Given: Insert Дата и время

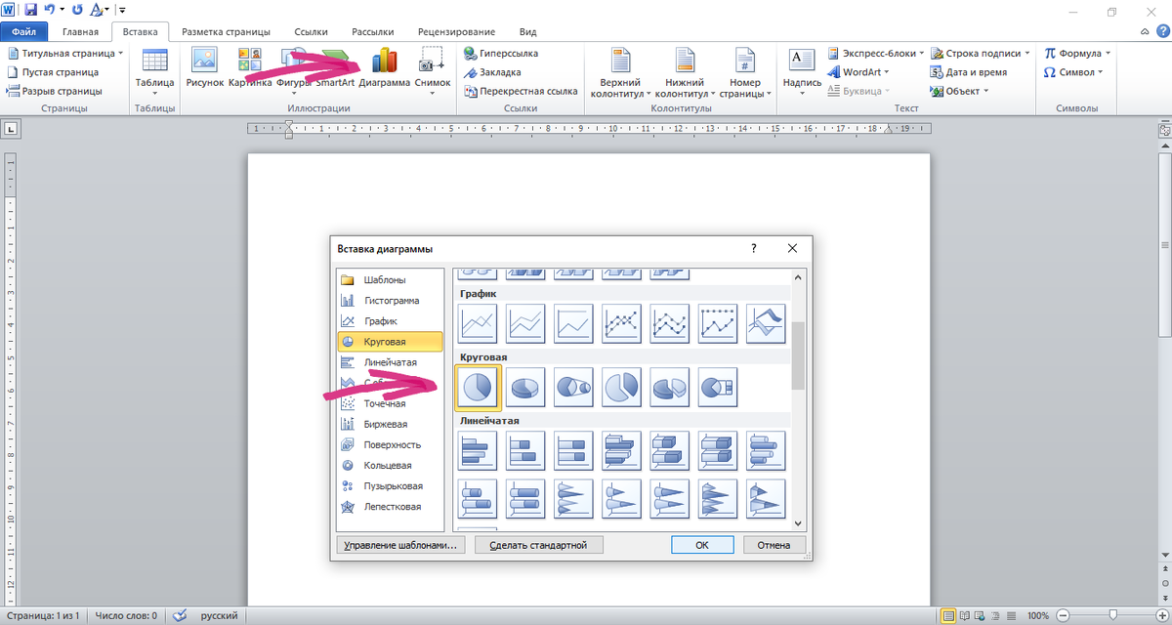Looking at the screenshot, I should tap(968, 72).
